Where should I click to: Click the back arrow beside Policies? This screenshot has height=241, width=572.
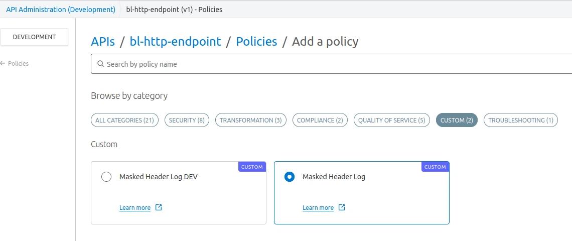[3, 64]
